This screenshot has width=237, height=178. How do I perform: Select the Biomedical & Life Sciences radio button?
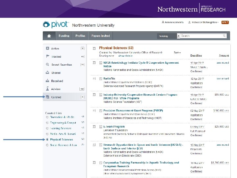[x=47, y=117]
